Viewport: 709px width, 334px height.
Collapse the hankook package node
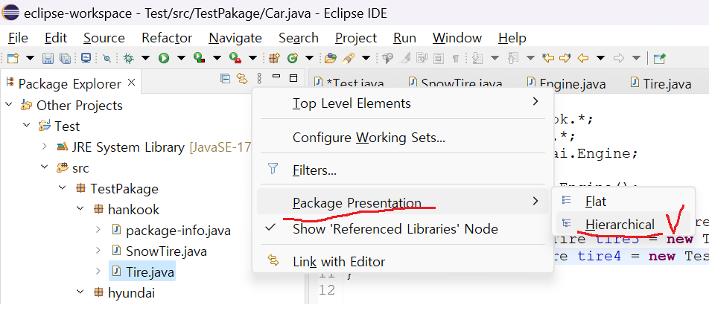[x=80, y=209]
